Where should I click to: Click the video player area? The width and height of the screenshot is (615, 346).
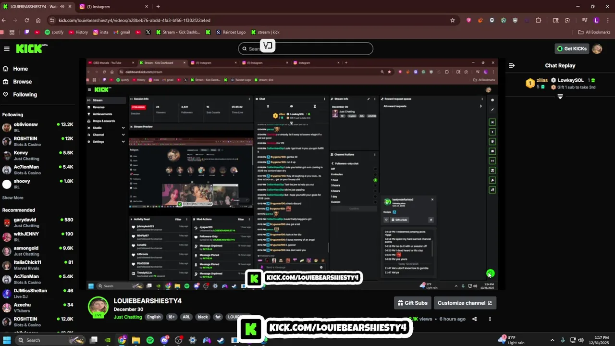click(x=292, y=174)
